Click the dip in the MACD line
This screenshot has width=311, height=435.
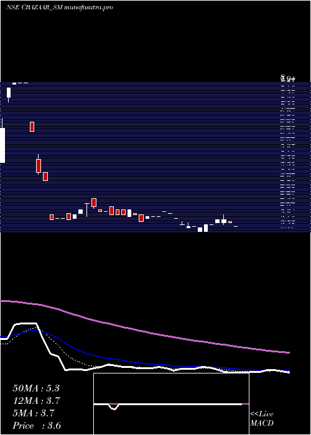[x=114, y=407]
